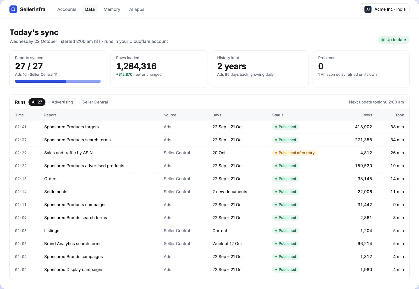419x289 pixels.
Task: Select the Sales and traffic by ASIN row
Action: click(210, 153)
